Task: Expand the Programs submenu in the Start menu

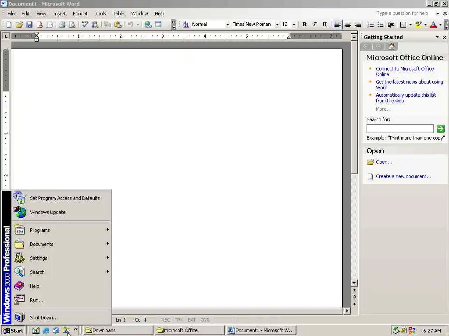Action: click(x=61, y=230)
